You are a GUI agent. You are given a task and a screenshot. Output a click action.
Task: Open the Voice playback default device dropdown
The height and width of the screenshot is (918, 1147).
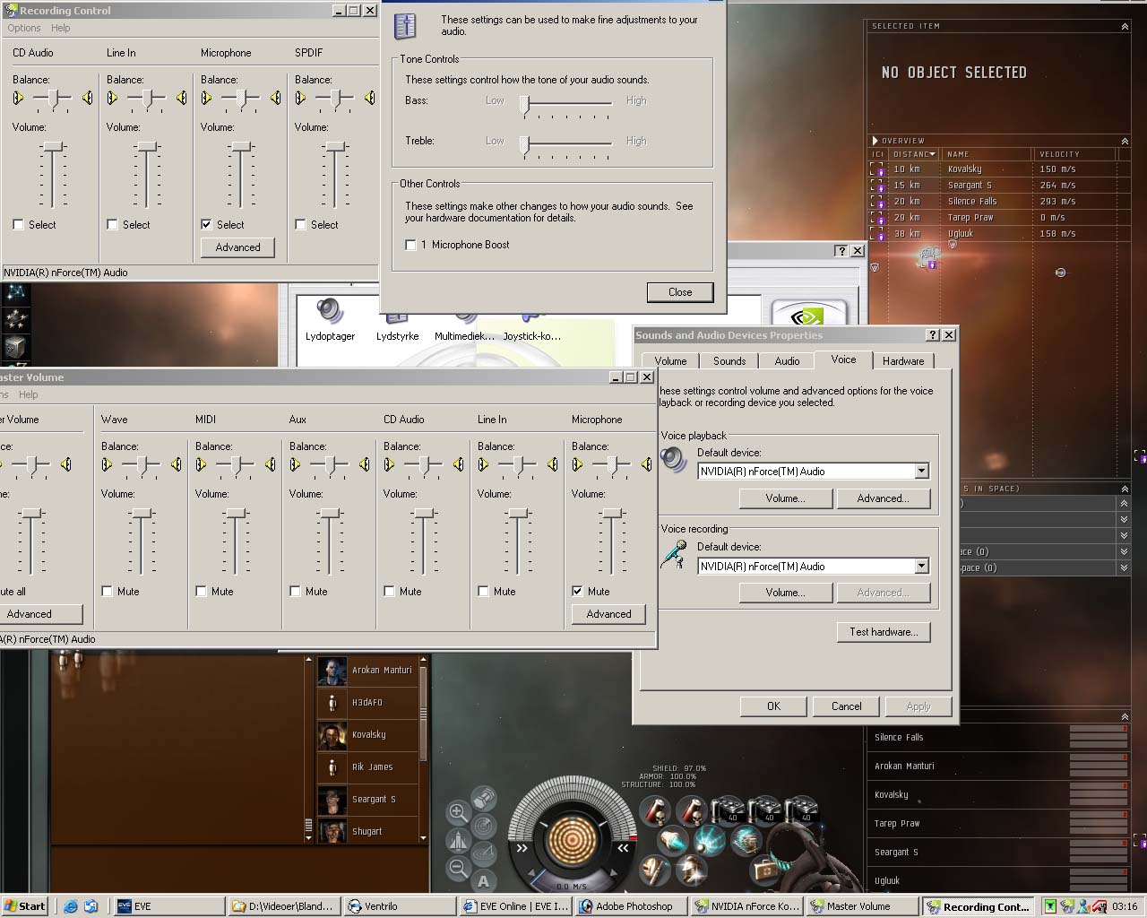click(921, 472)
